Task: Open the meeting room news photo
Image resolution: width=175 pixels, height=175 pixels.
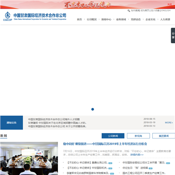Action: pos(29,158)
